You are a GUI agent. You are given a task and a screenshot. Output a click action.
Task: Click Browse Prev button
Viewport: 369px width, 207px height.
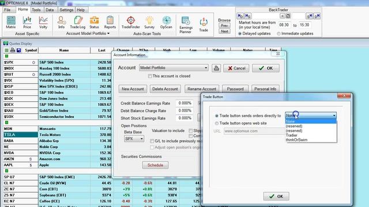pyautogui.click(x=224, y=25)
